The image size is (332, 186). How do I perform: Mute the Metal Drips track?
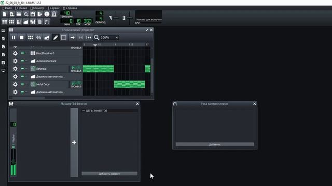(22, 84)
